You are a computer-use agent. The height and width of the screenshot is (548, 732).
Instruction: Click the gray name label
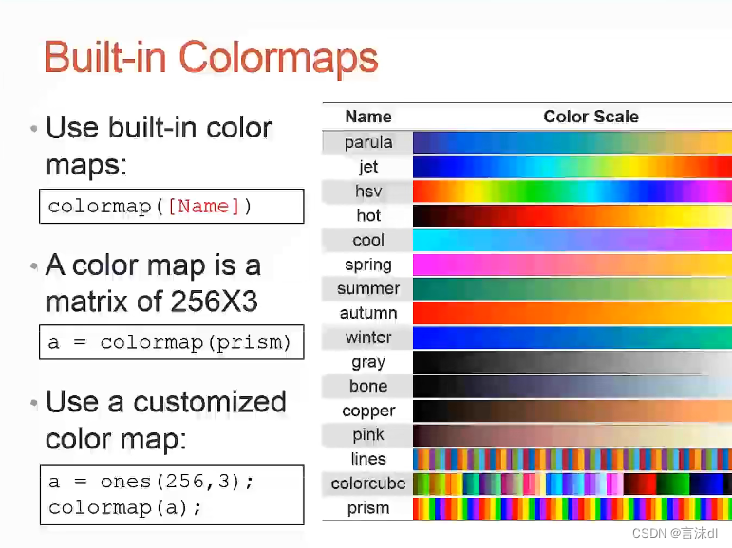point(368,362)
